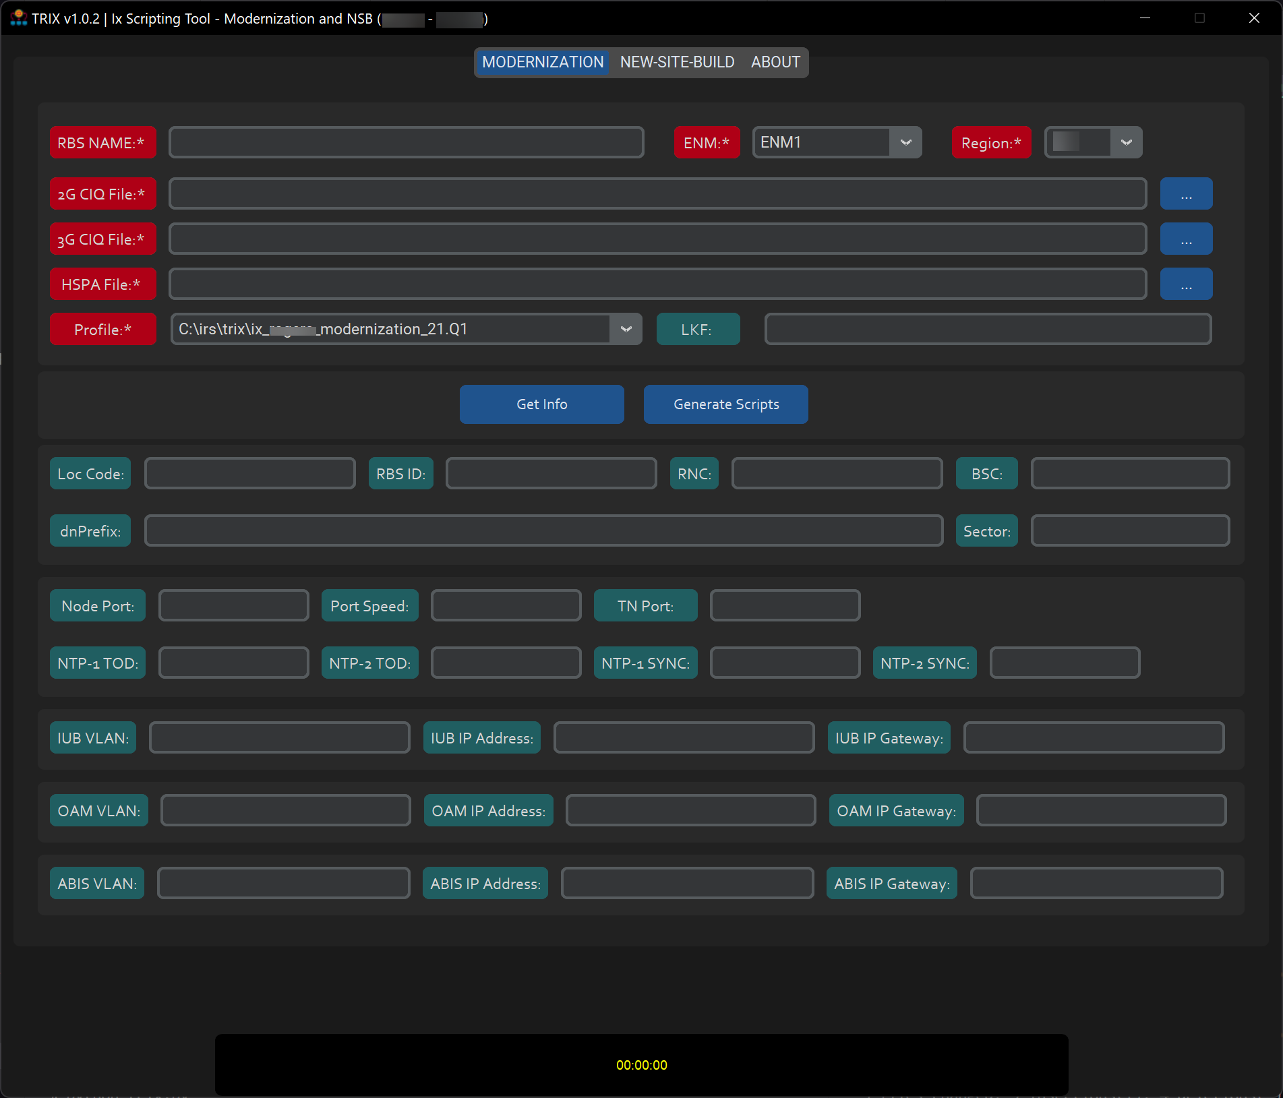The image size is (1283, 1098).
Task: Click the 00:00:00 progress bar
Action: 640,1065
